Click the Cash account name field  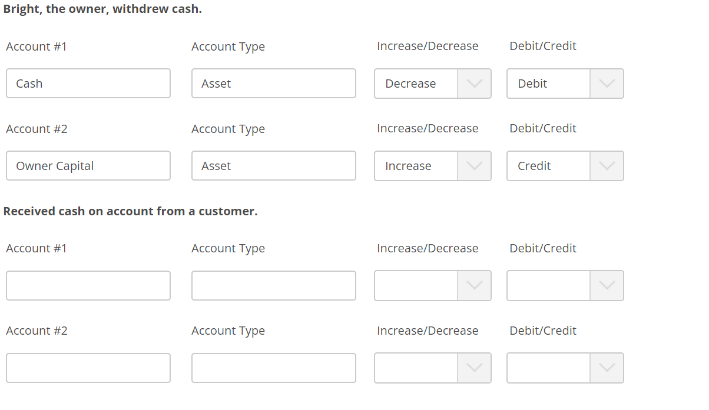pos(88,83)
